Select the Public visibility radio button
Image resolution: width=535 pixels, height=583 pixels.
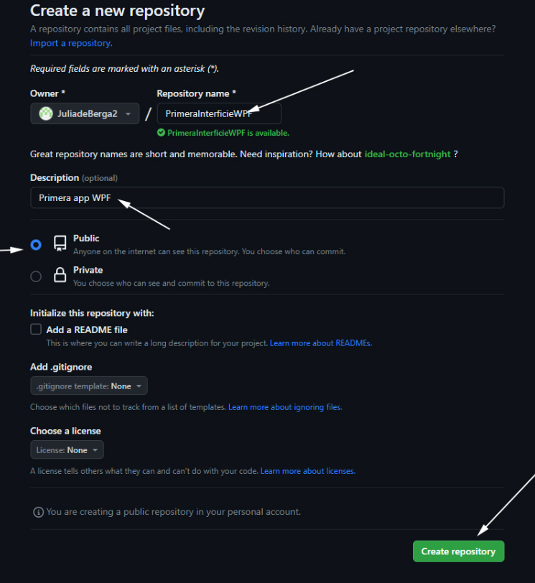[36, 245]
